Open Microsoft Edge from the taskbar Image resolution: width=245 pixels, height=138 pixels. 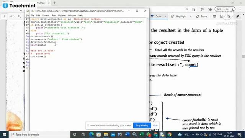pyautogui.click(x=91, y=135)
